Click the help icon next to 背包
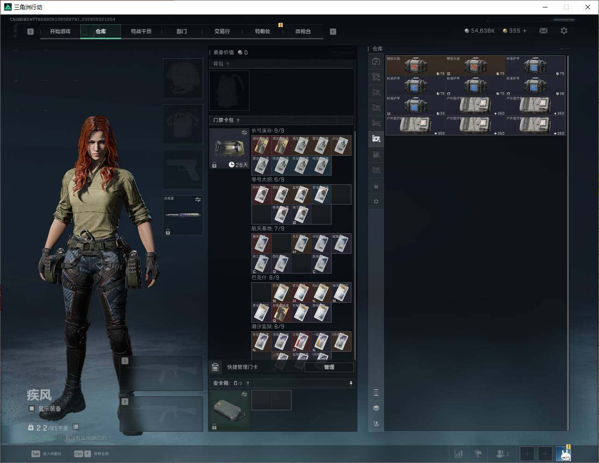The height and width of the screenshot is (463, 599). [228, 64]
